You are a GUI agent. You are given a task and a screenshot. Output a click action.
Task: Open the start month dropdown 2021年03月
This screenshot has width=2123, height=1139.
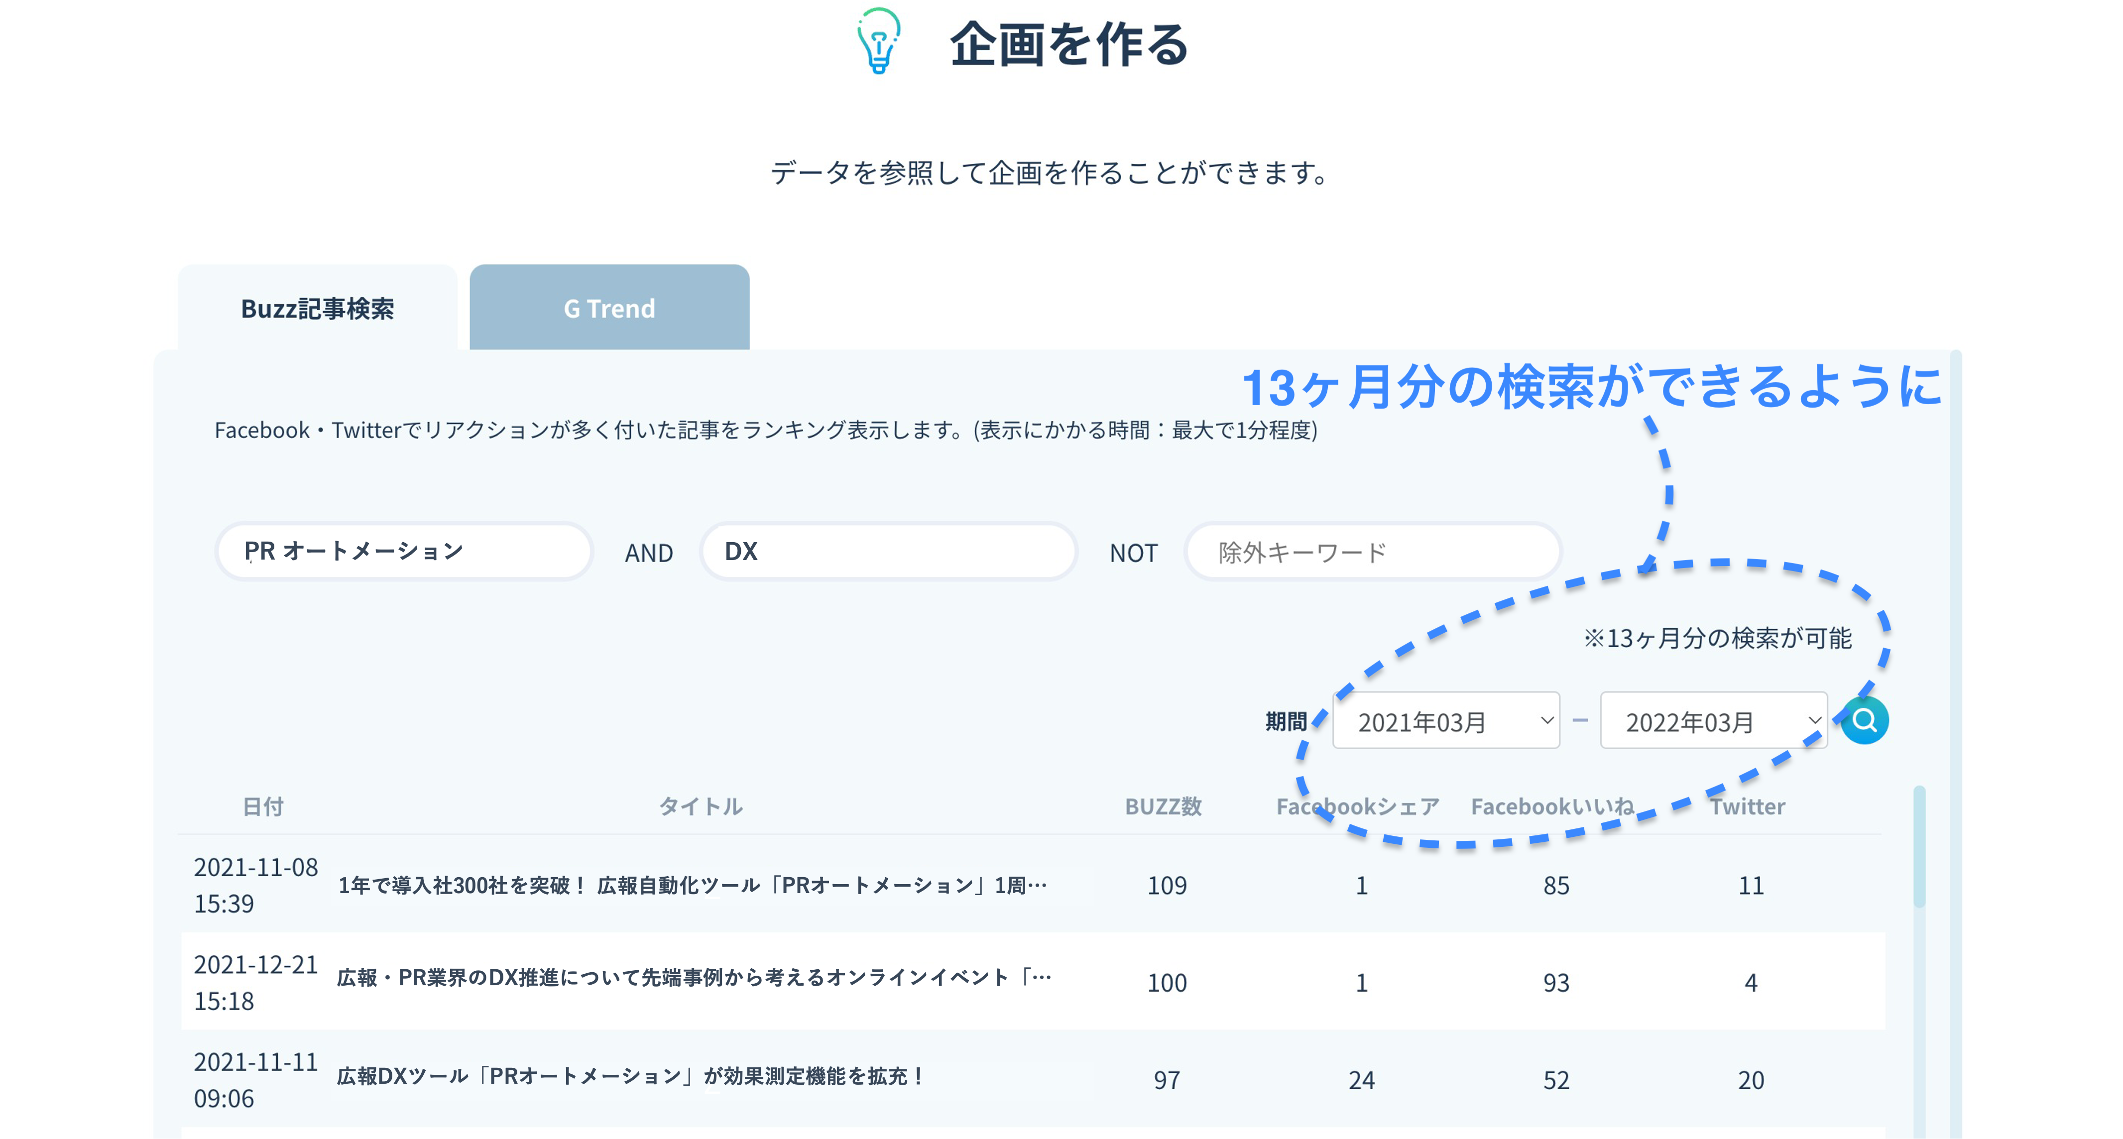(x=1445, y=721)
